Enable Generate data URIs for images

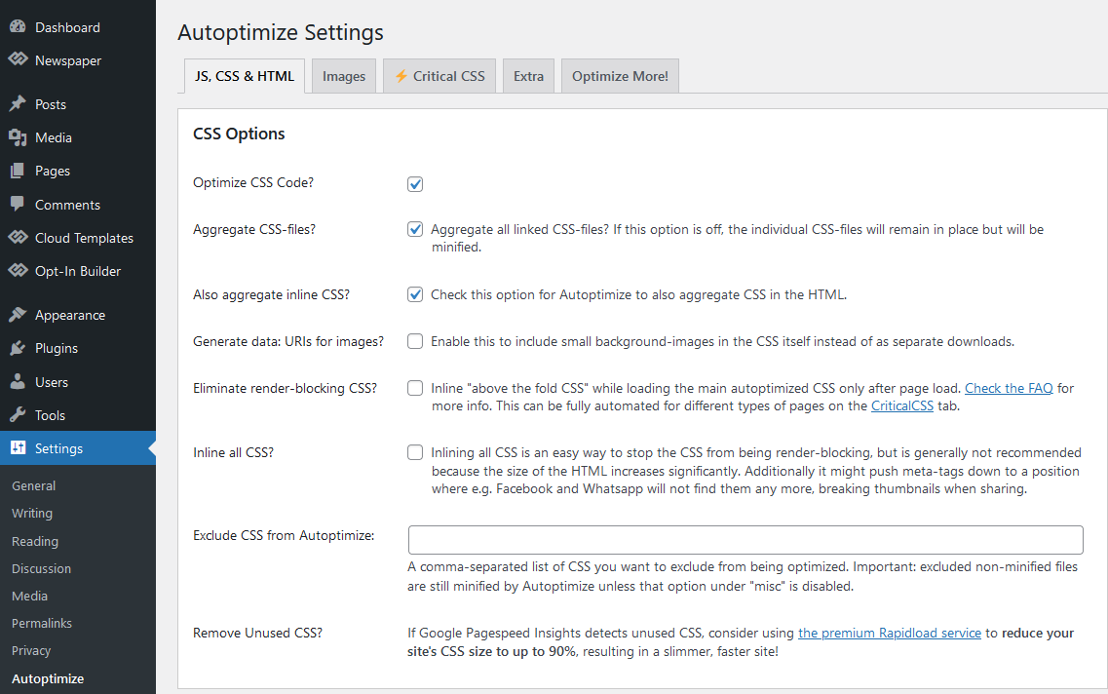coord(415,341)
